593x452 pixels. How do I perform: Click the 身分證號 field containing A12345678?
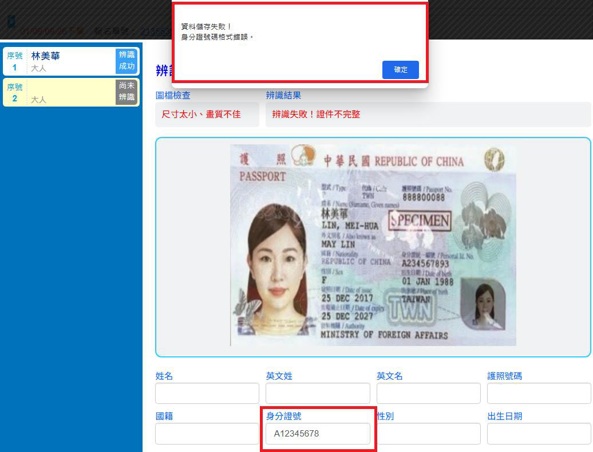click(317, 434)
